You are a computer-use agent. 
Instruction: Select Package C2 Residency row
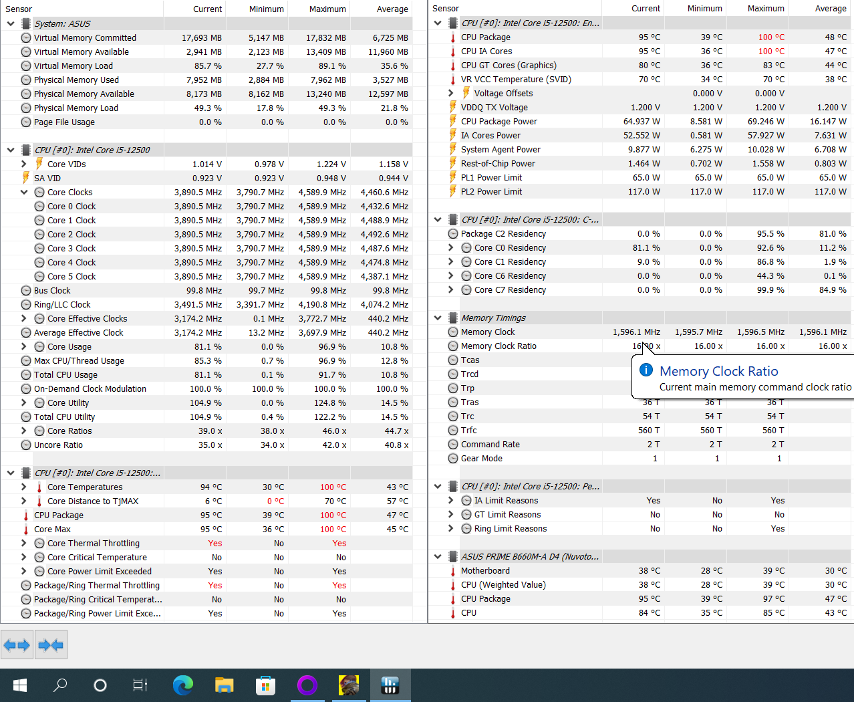(641, 234)
